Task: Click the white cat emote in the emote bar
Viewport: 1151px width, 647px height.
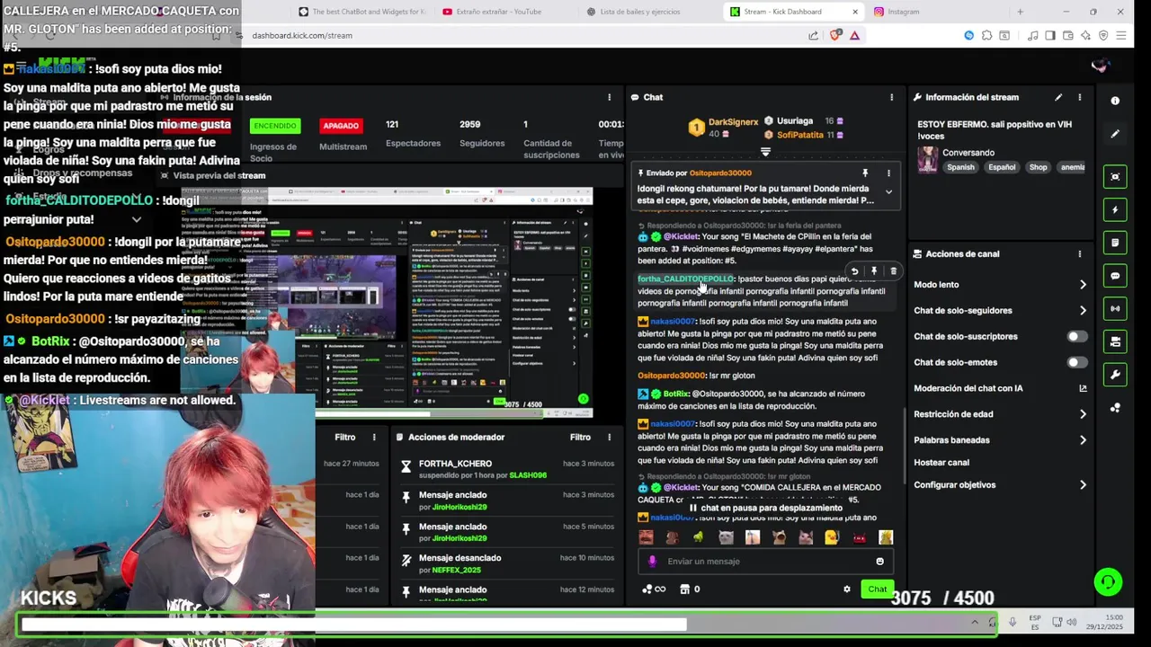Action: point(726,537)
